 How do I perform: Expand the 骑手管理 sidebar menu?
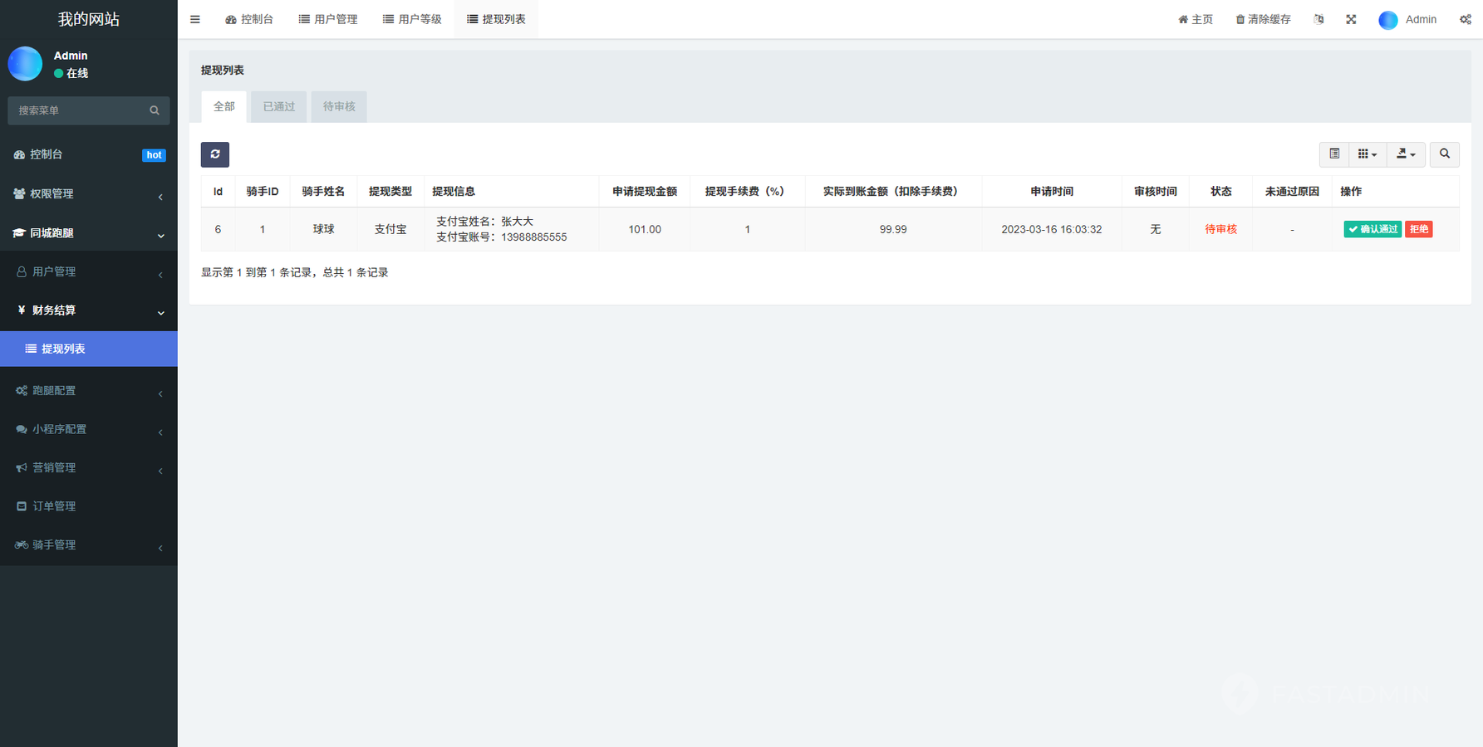[x=88, y=545]
